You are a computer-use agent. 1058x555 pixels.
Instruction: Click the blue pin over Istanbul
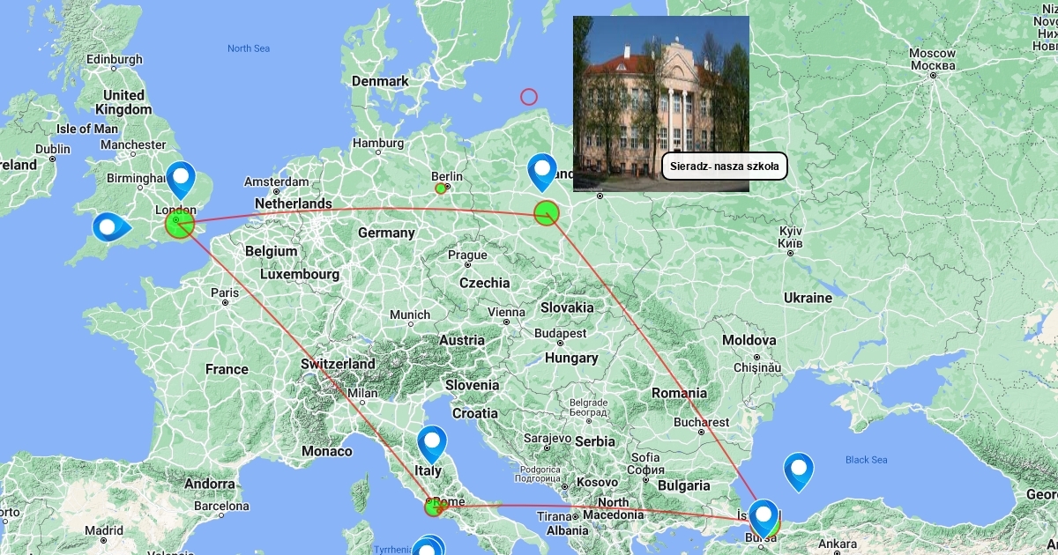[764, 519]
